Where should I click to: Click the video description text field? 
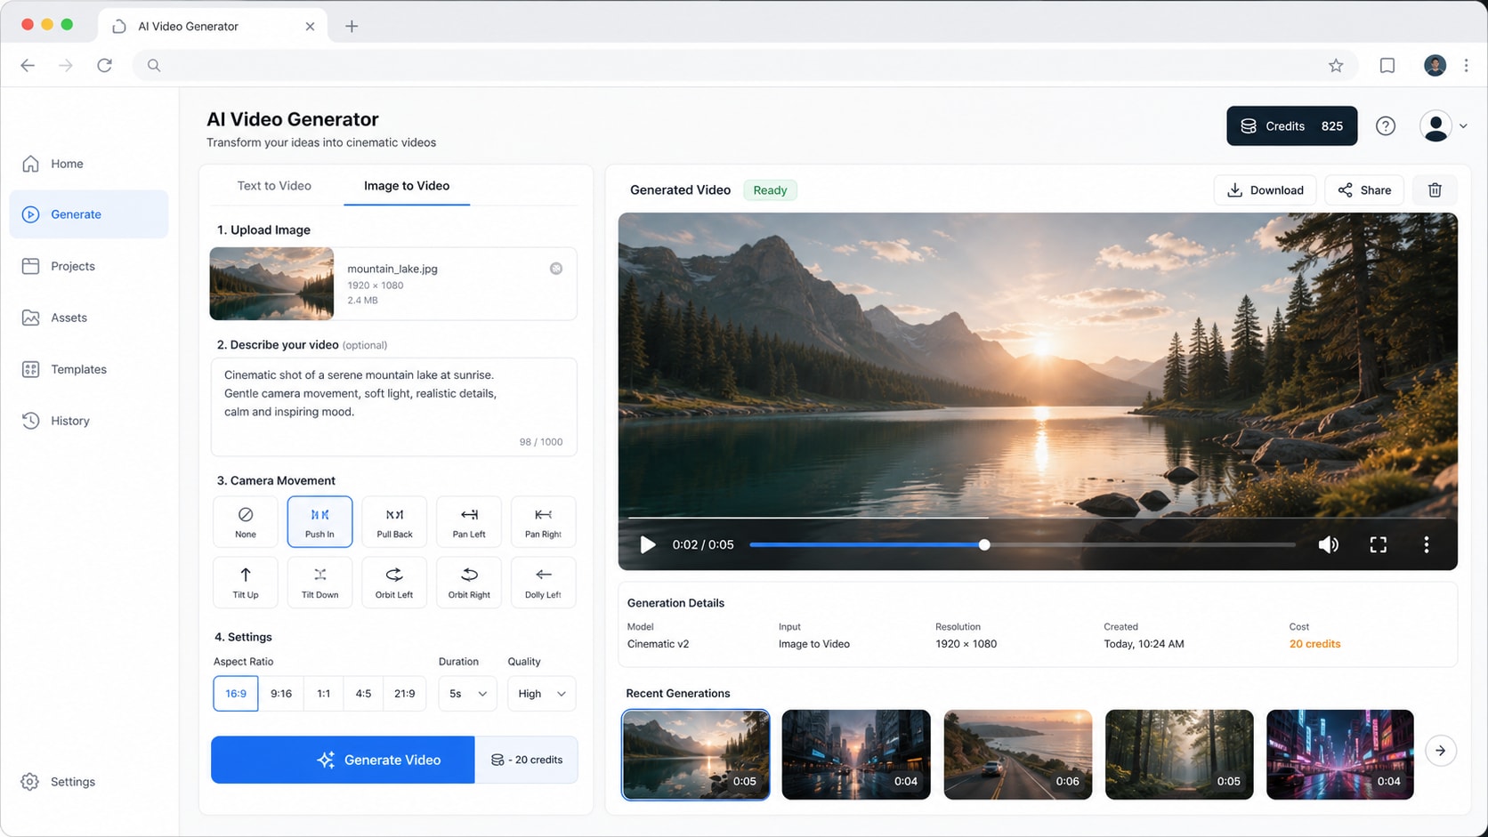[394, 406]
